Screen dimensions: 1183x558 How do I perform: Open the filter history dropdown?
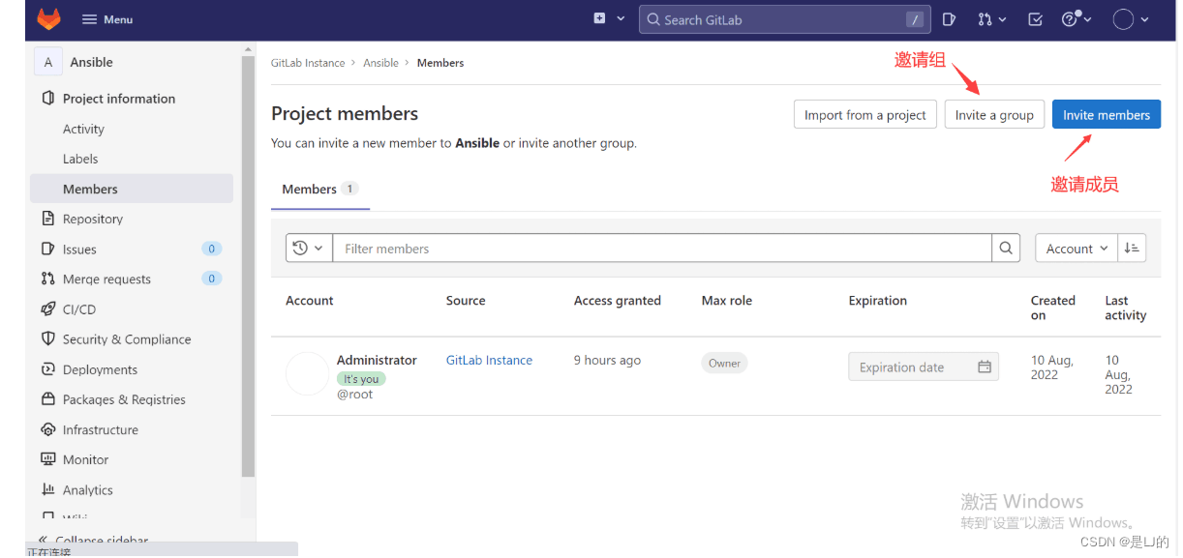coord(309,249)
